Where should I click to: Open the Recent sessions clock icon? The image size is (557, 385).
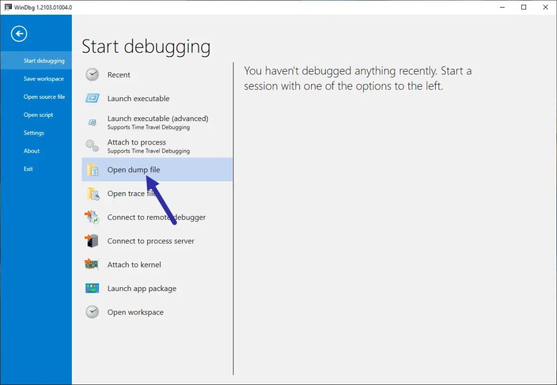pos(92,74)
